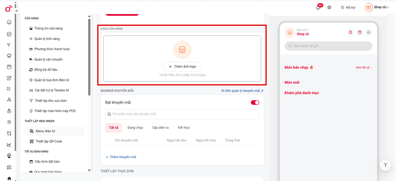396x181 pixels.
Task: Click the bell icon in the phone preview
Action: click(x=368, y=32)
